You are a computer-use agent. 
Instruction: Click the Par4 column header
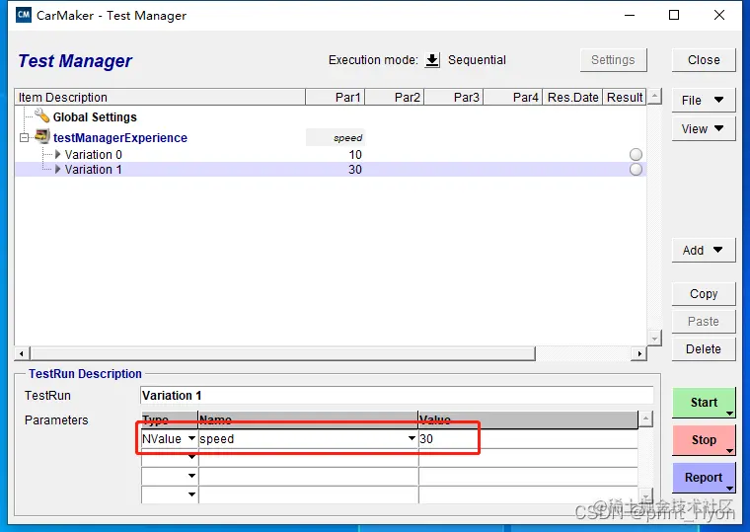click(x=513, y=97)
